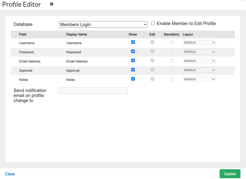Open Layout dropdown for Approval row

tap(199, 70)
